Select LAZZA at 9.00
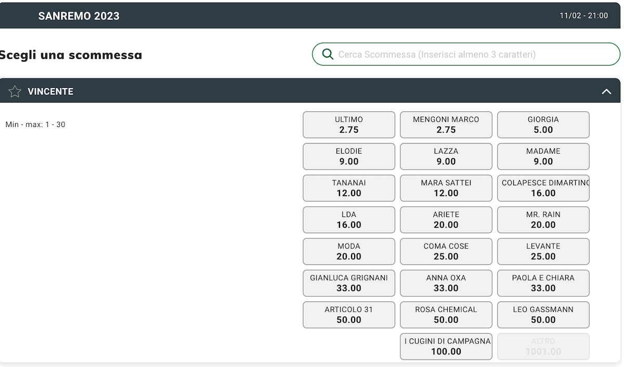Screen dimensions: 624x367 tap(446, 157)
